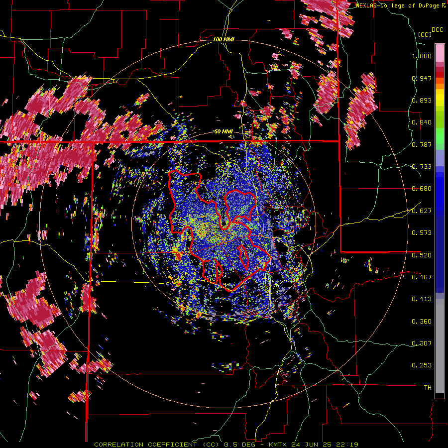Click the 0.627 scale value
Screen dimensions: 448x448
422,211
